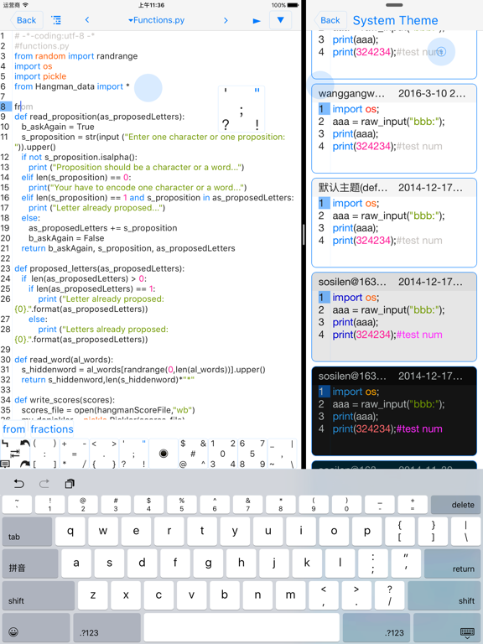Toggle the right shift key
Viewport: 483px width, 644px height.
444,595
